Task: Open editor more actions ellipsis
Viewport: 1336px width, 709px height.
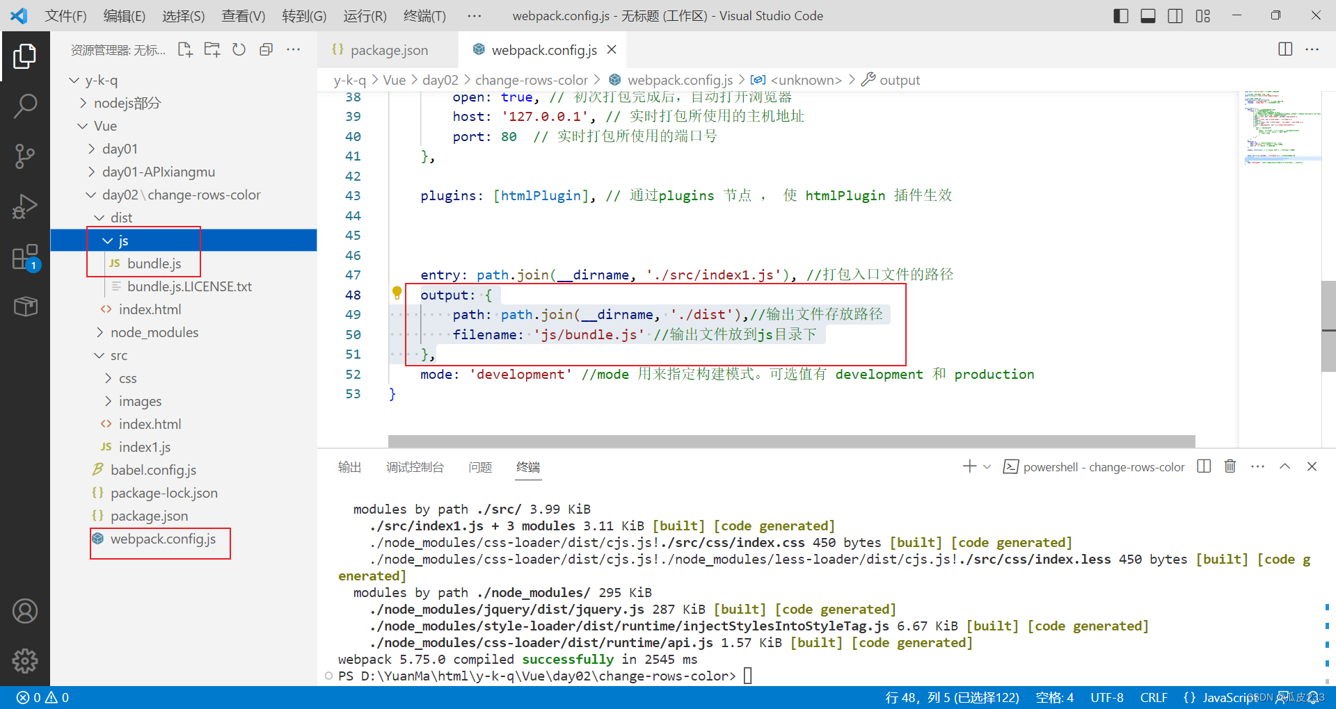Action: click(1312, 49)
